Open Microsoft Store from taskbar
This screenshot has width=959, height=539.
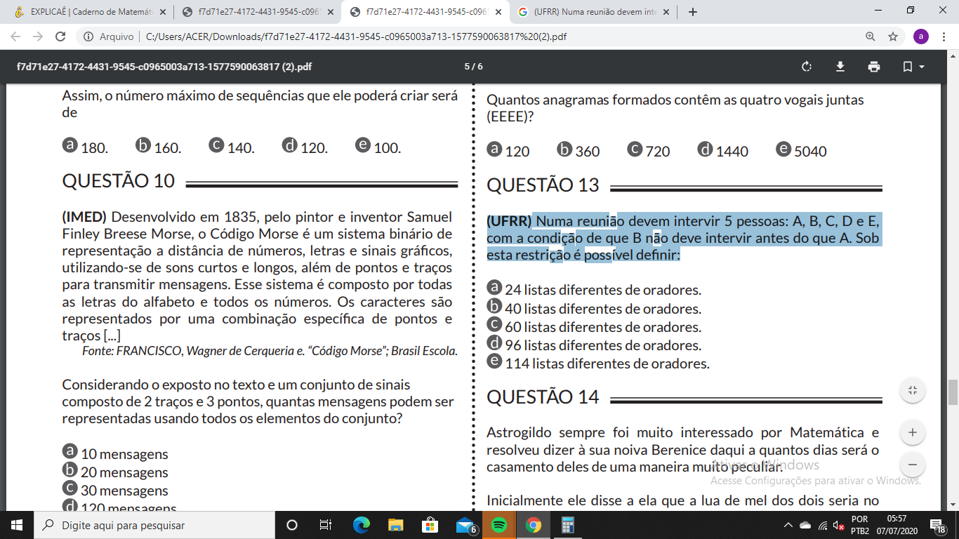[430, 525]
